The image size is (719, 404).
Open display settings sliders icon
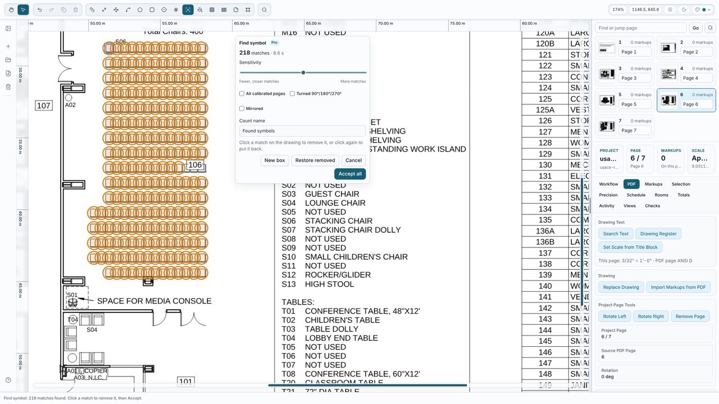670,10
